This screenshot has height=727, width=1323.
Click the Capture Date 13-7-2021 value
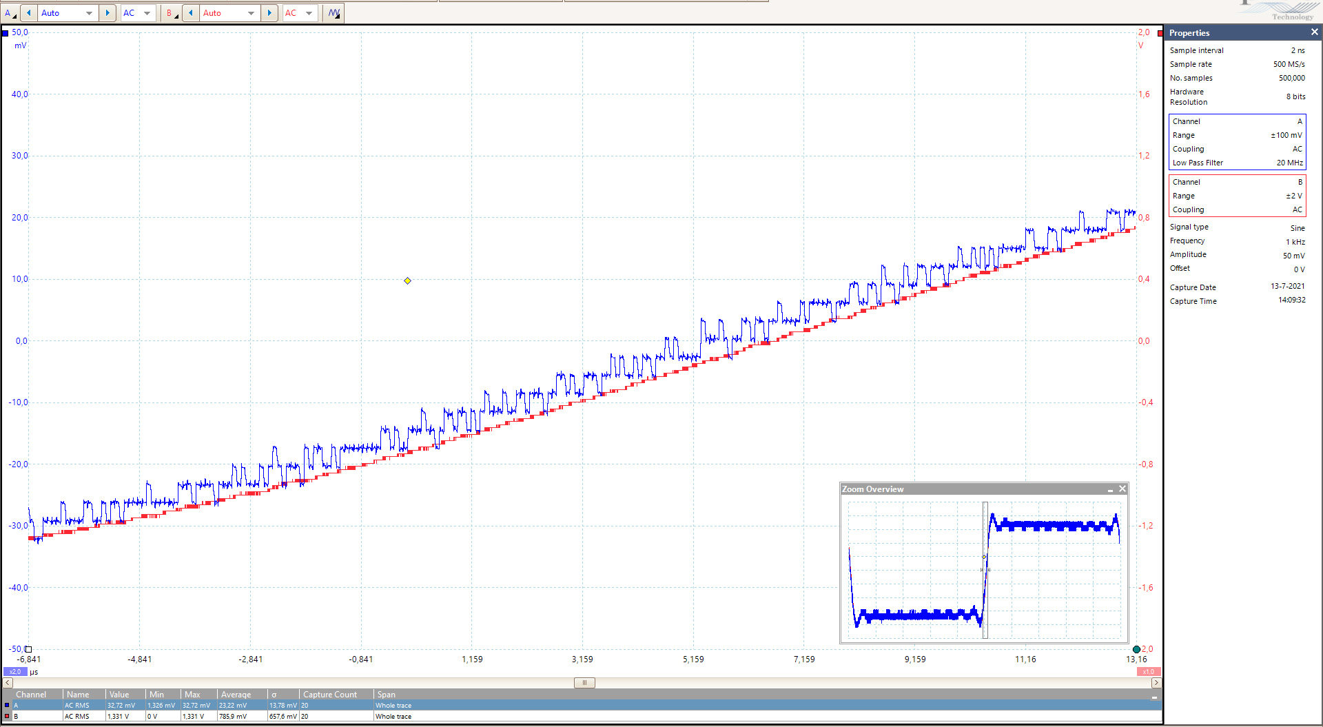[x=1287, y=286]
